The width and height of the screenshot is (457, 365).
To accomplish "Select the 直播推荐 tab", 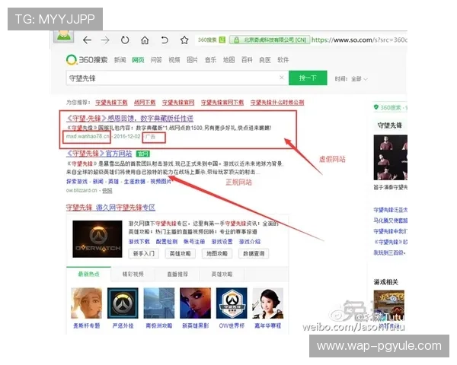I will point(177,274).
